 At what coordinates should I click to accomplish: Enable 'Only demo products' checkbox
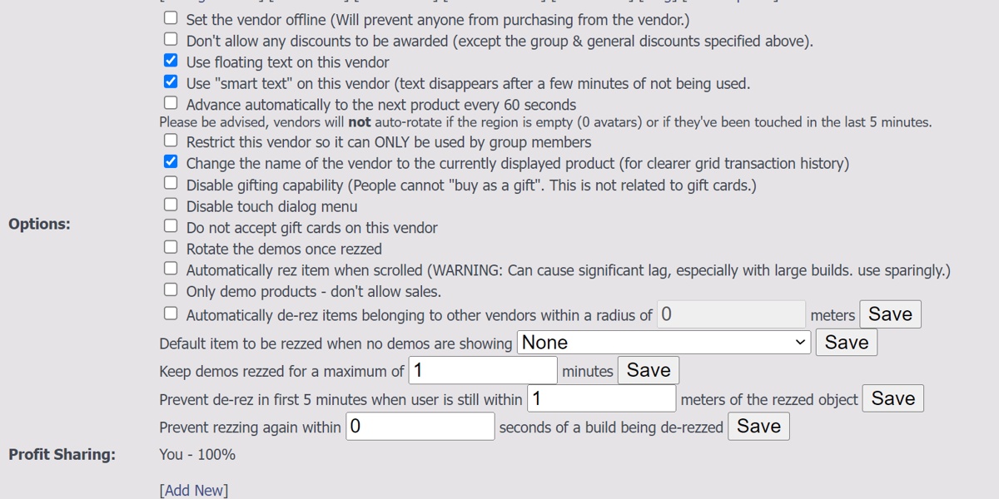(171, 290)
